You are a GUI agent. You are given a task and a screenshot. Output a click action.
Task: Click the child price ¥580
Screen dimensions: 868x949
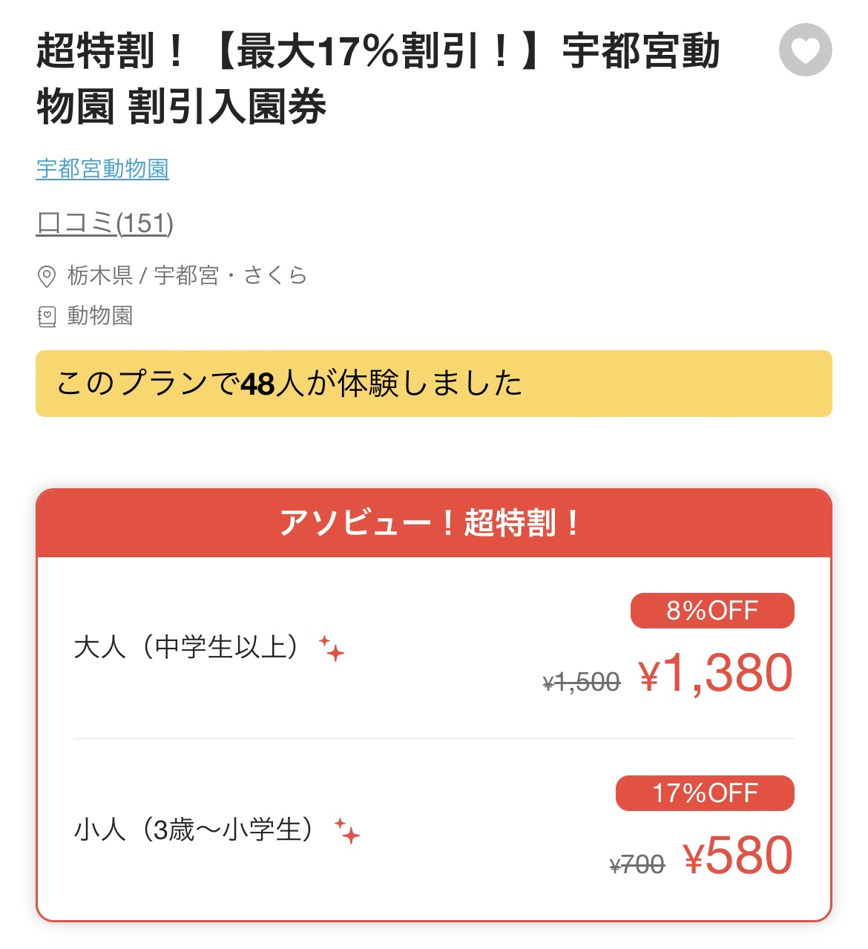[738, 856]
